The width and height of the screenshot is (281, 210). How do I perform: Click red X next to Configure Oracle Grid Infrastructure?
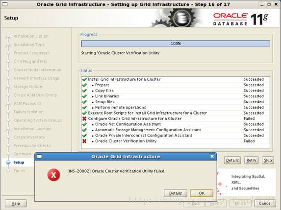tap(84, 118)
